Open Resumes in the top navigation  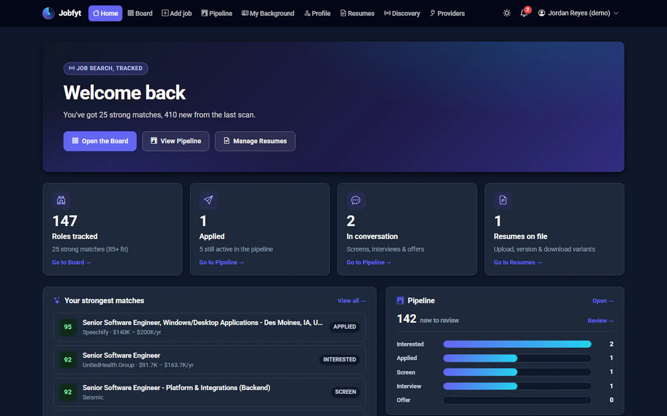[357, 13]
